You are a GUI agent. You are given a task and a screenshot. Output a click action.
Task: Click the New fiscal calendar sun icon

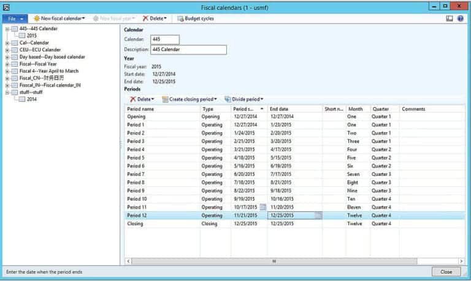point(37,18)
